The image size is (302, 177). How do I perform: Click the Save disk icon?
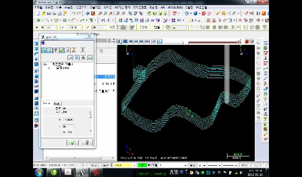[49, 14]
